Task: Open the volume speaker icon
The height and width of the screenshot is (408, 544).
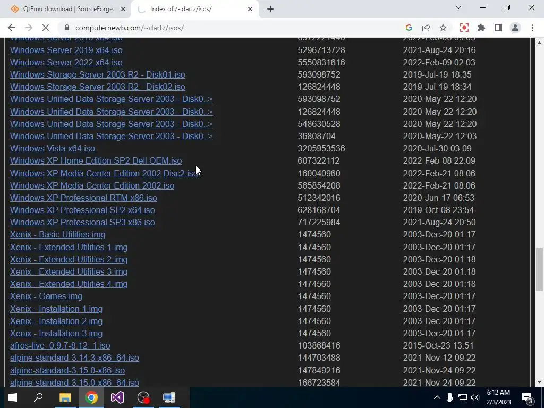Action: point(475,397)
